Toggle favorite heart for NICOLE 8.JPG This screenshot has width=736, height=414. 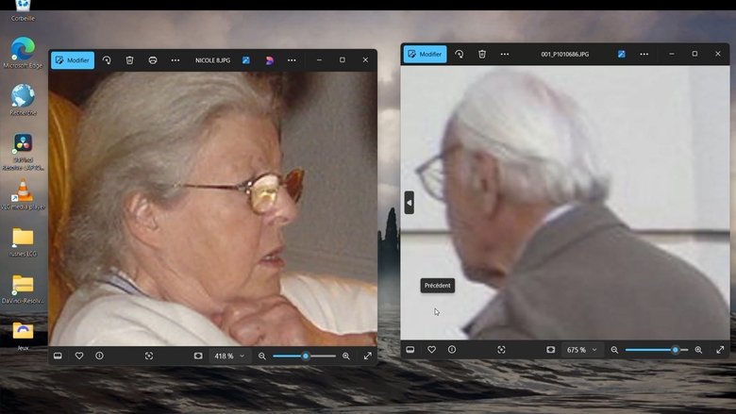tap(79, 356)
